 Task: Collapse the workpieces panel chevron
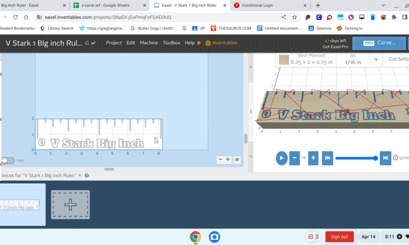coord(80,175)
